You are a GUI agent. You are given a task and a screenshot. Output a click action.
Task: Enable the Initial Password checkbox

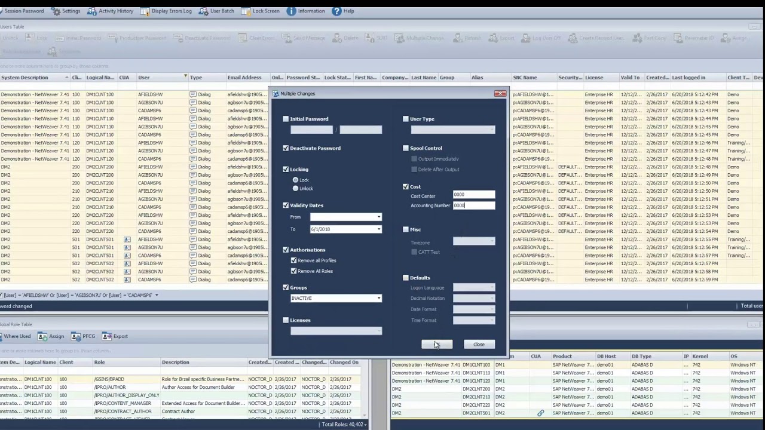pyautogui.click(x=286, y=119)
